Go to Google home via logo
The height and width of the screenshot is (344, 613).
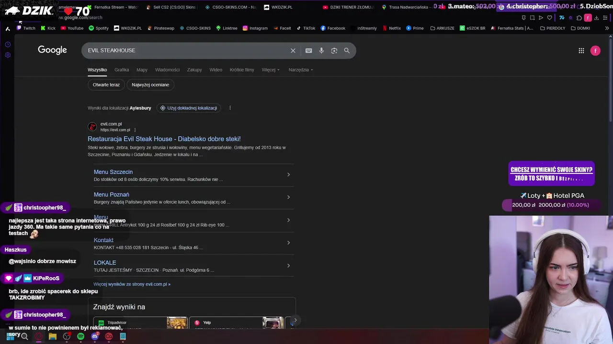click(52, 50)
